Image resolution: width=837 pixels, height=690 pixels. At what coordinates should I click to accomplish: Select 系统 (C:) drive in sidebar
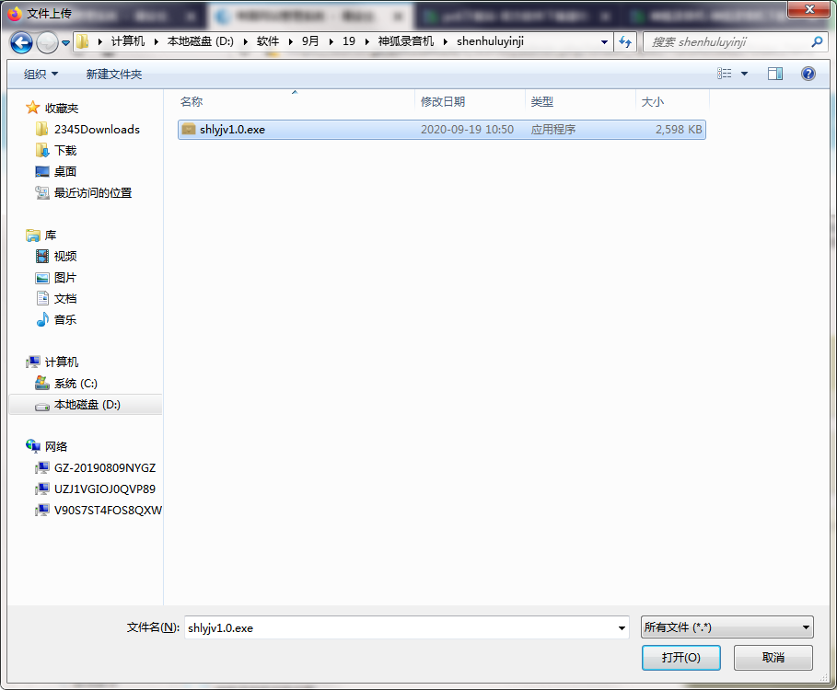[76, 383]
